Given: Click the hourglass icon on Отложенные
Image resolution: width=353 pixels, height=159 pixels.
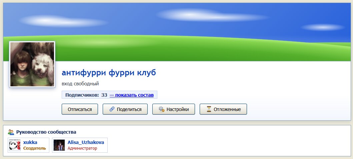Looking at the screenshot, I should pyautogui.click(x=209, y=109).
